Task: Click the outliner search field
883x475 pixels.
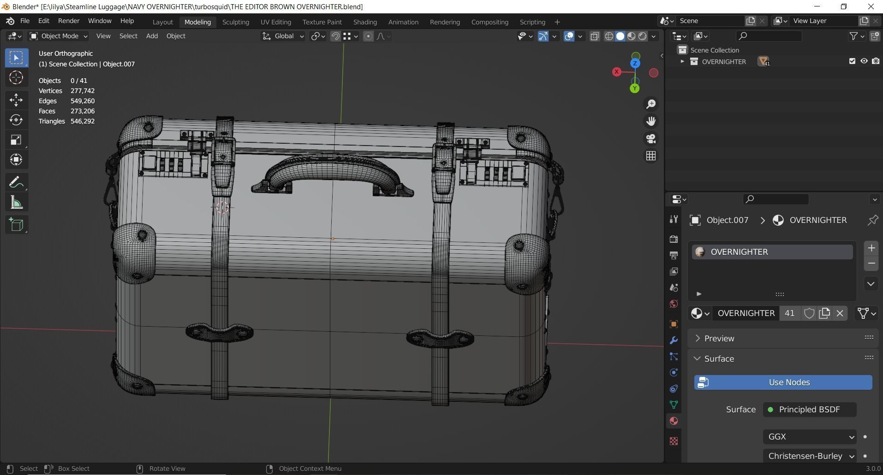Action: coord(769,36)
